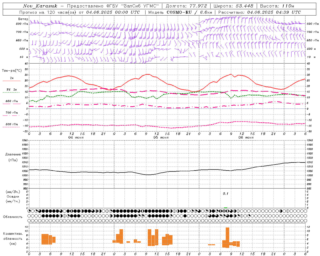Screen dimensions: 320x256
Task: Click the '(мм/3ч.)' precipitation unit label
Action: point(13,192)
